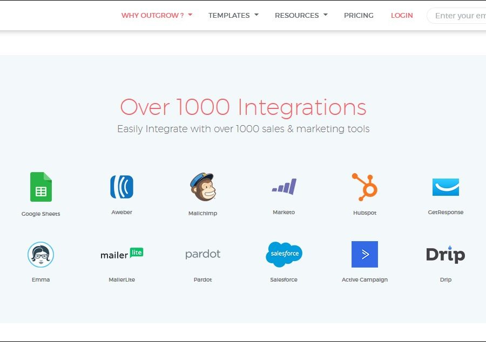The height and width of the screenshot is (342, 486).
Task: Select the GetResponse envelope icon
Action: pos(446,187)
